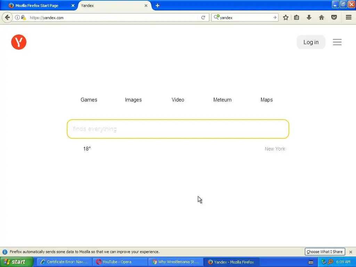The height and width of the screenshot is (267, 356).
Task: Focus the 'finds everything' search box
Action: (178, 129)
